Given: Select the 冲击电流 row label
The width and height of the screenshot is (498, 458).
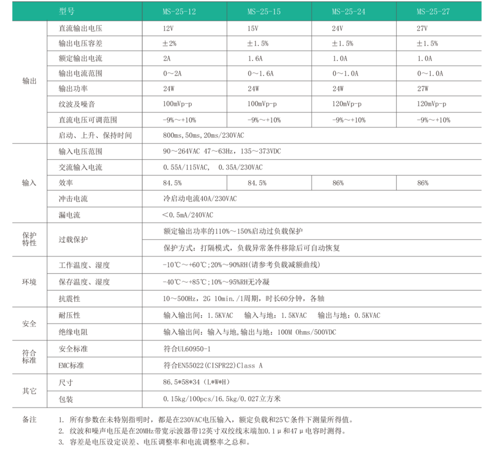Looking at the screenshot, I should (74, 199).
